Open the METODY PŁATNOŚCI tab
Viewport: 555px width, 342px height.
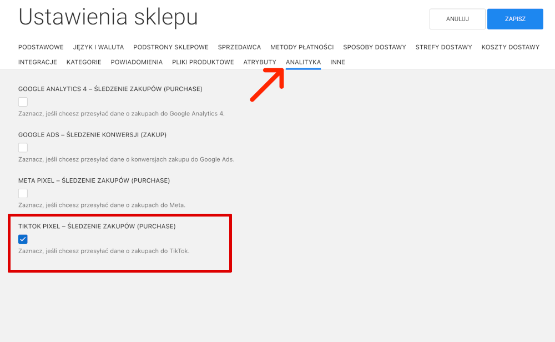tap(302, 47)
